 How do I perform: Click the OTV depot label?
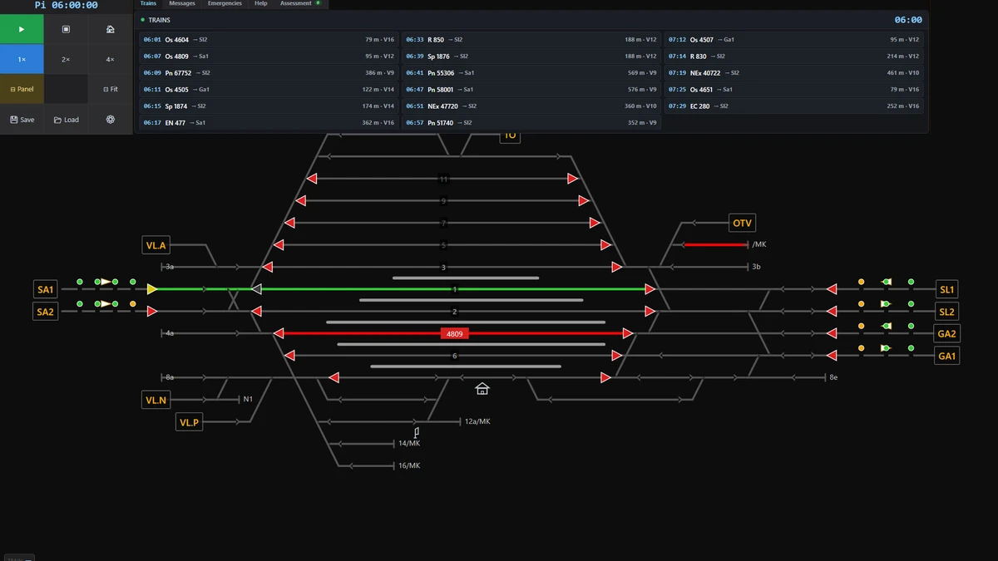742,223
